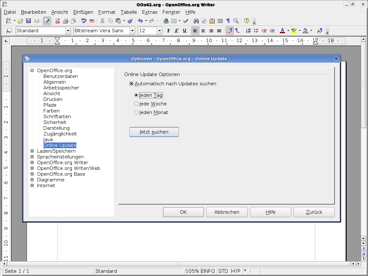Open the Ansicht menu

point(60,12)
